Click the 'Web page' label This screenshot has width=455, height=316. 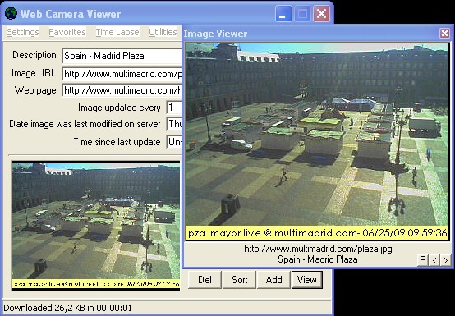pyautogui.click(x=35, y=90)
